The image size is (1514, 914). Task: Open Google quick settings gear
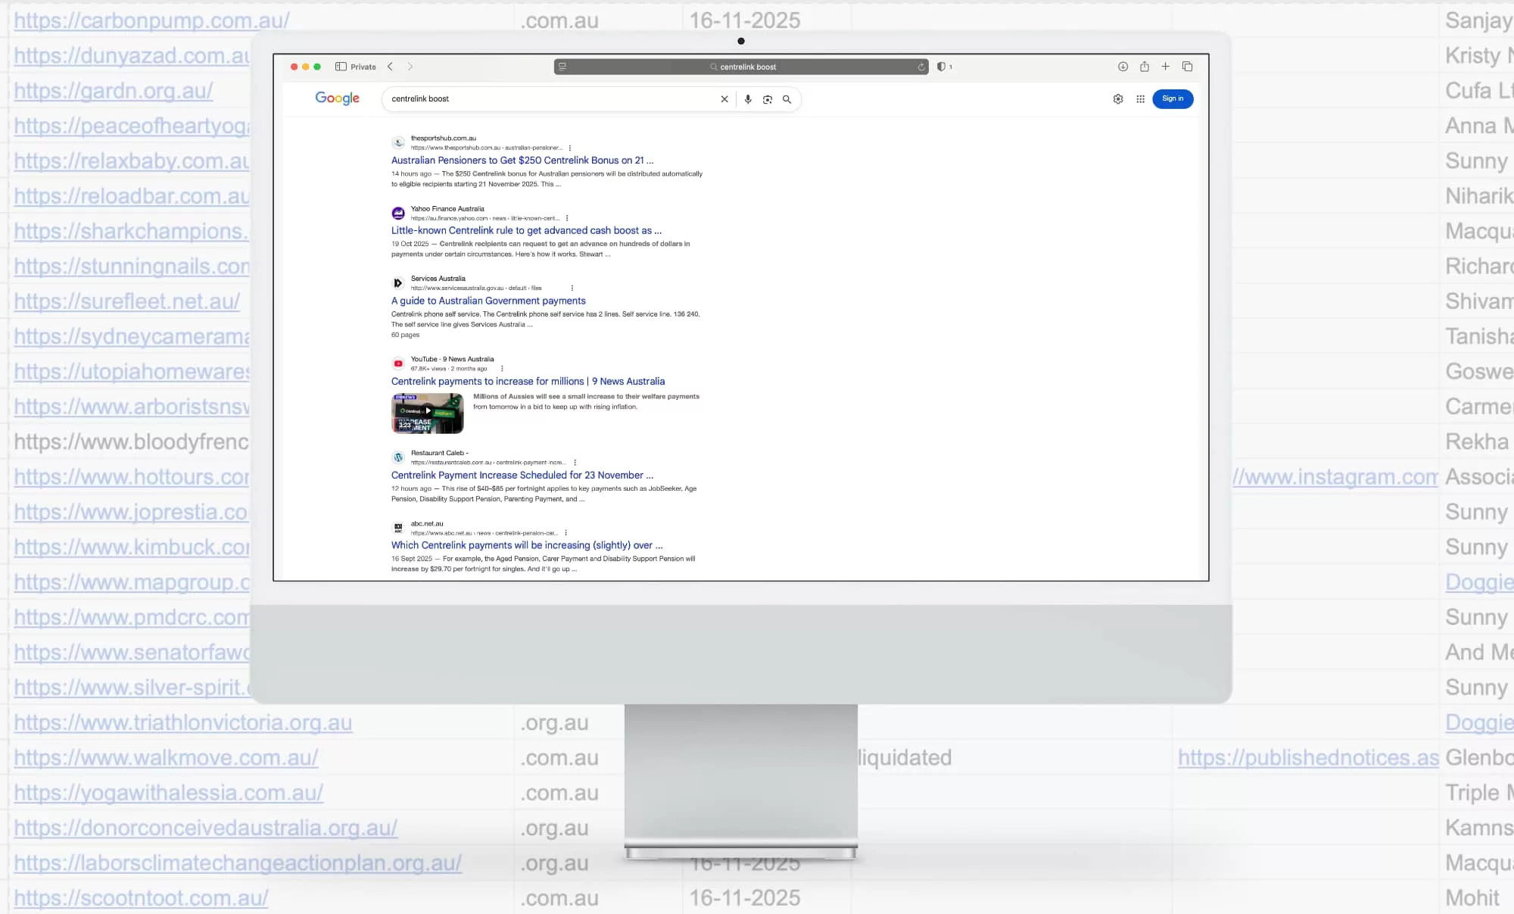coord(1117,99)
